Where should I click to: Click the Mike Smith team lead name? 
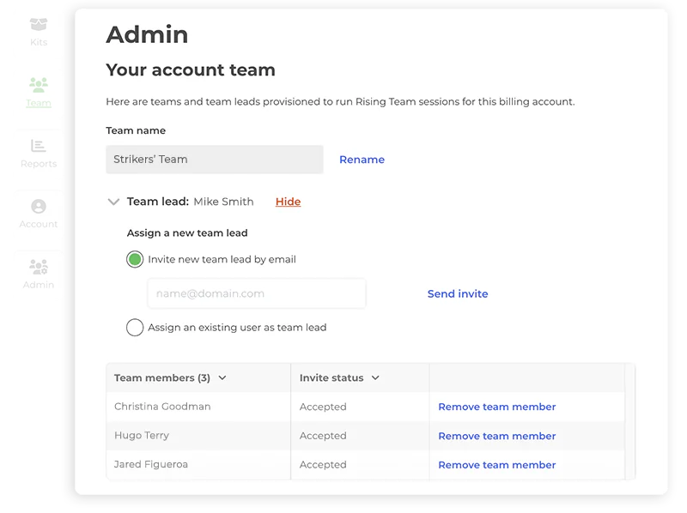[223, 202]
